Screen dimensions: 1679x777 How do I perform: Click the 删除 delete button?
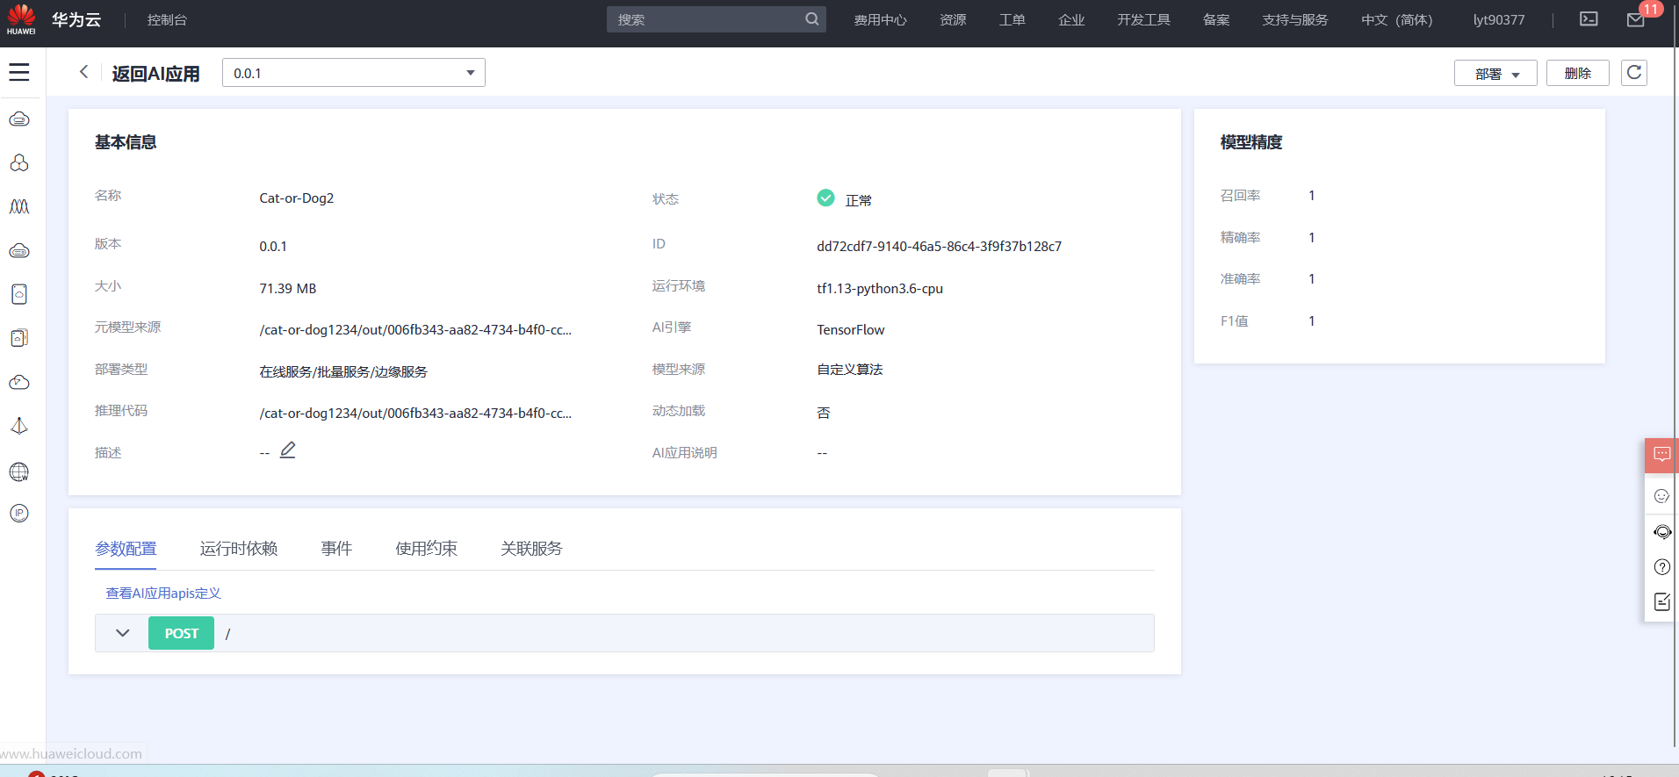click(1578, 73)
